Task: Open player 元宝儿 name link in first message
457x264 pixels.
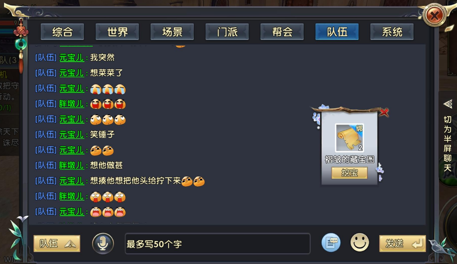Action: (x=72, y=58)
